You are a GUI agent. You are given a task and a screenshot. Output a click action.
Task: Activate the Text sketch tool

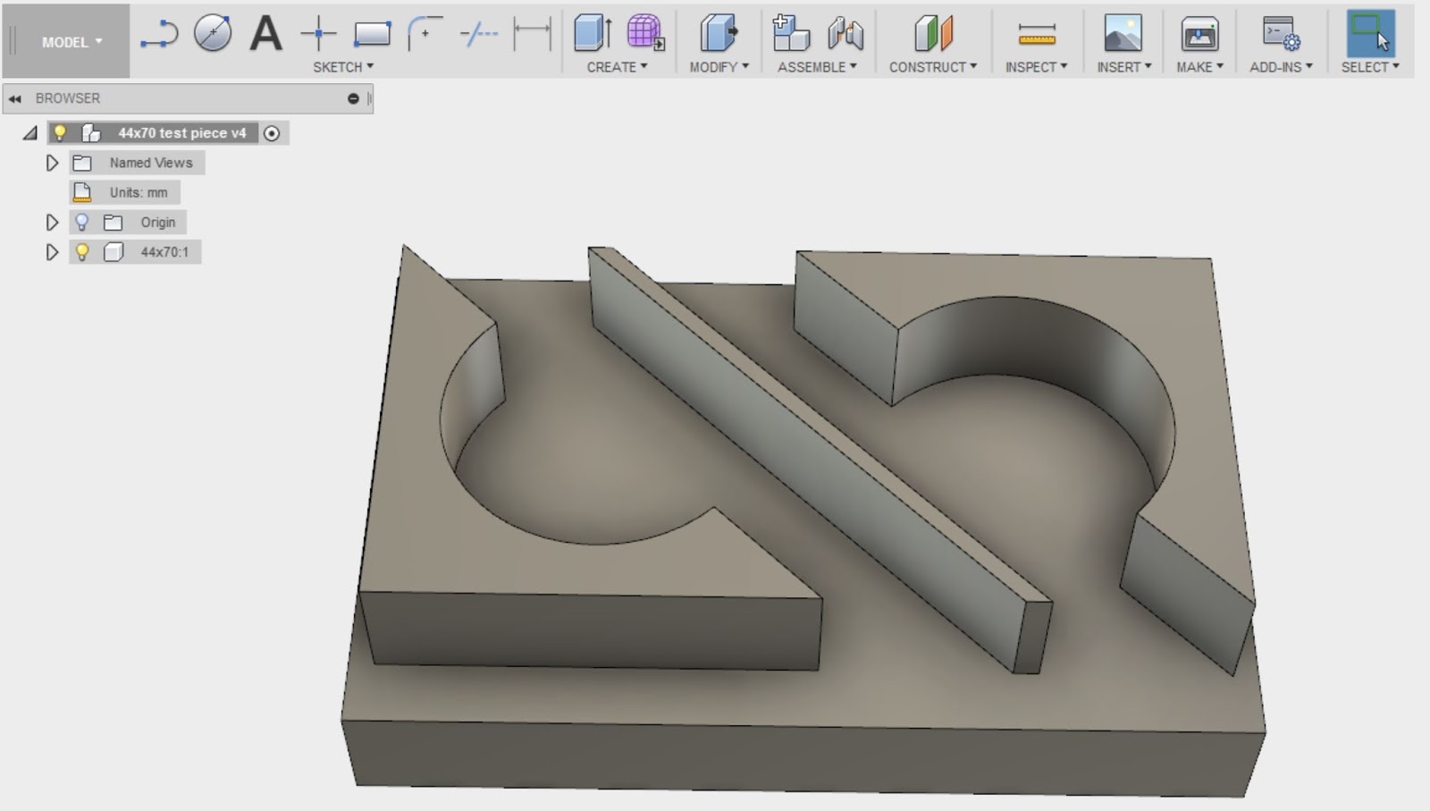pos(265,32)
